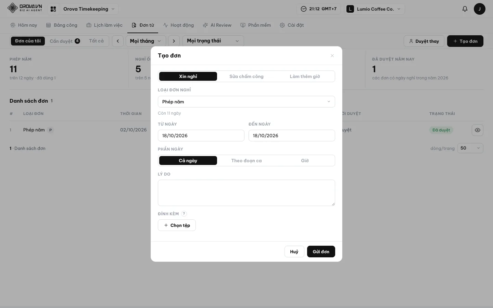Click the Orova.vn logo
The width and height of the screenshot is (493, 308).
(25, 8)
